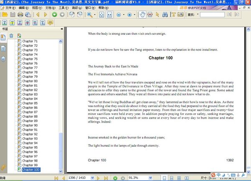The height and width of the screenshot is (181, 251).
Task: Select the snapshot camera tool
Action: pyautogui.click(x=180, y=15)
